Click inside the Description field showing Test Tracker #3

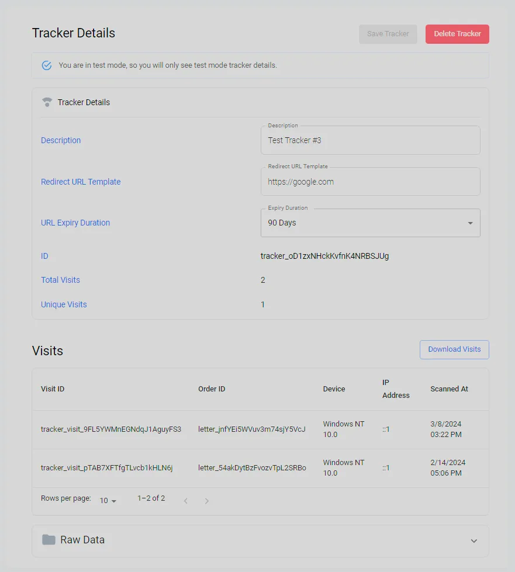click(370, 140)
